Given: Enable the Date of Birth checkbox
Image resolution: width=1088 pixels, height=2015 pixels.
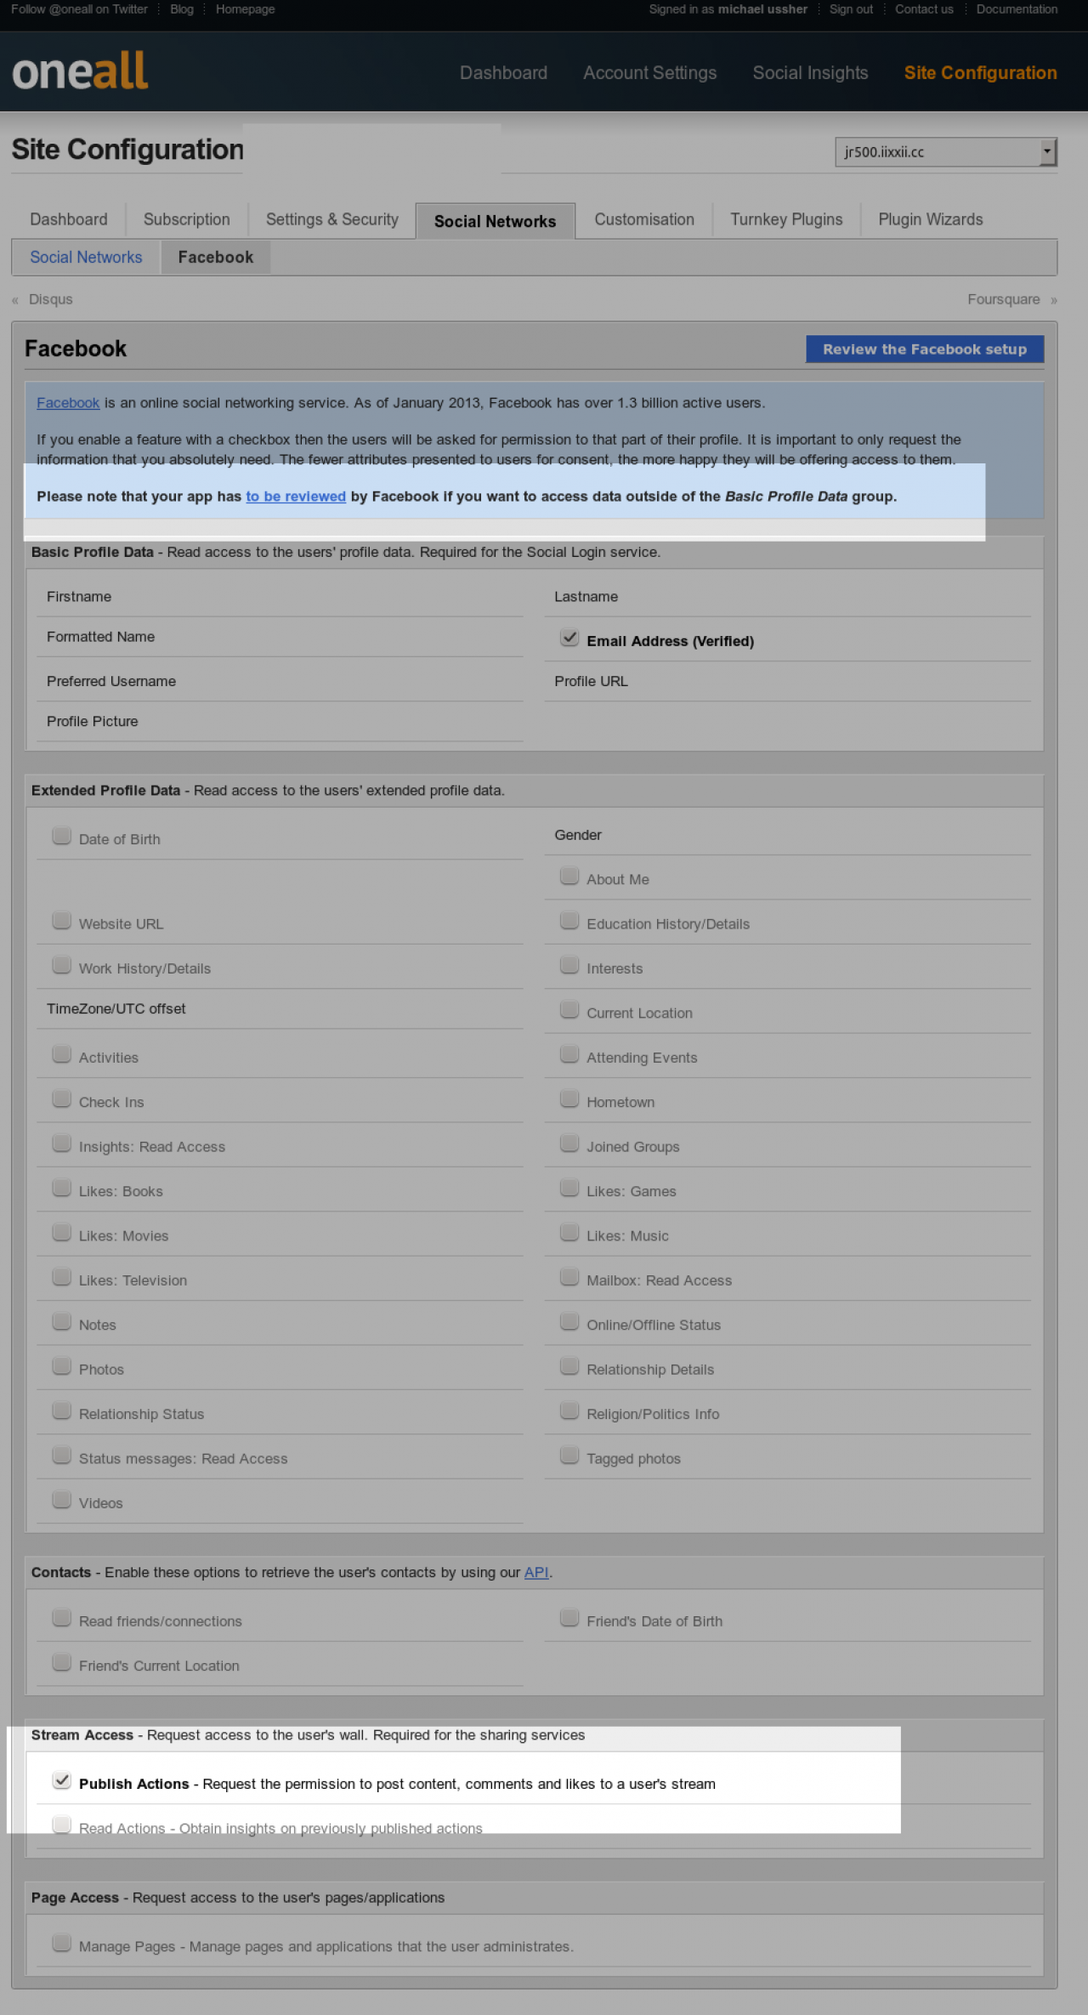Looking at the screenshot, I should (61, 836).
